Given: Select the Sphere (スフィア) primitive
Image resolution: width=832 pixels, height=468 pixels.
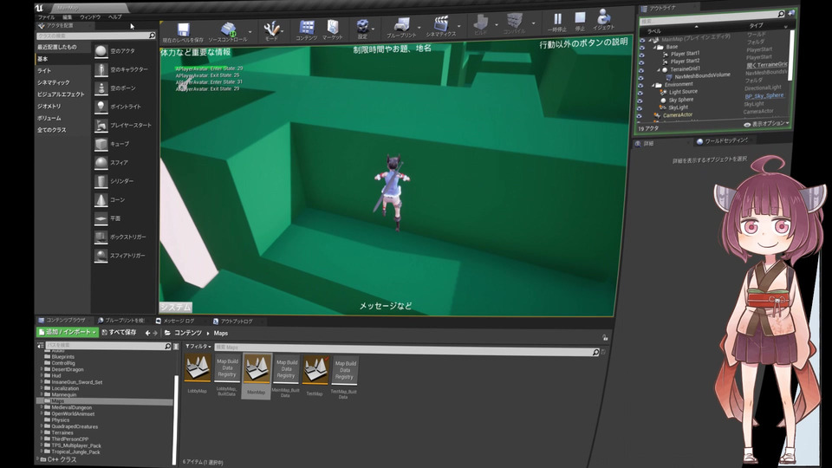Looking at the screenshot, I should tap(124, 162).
